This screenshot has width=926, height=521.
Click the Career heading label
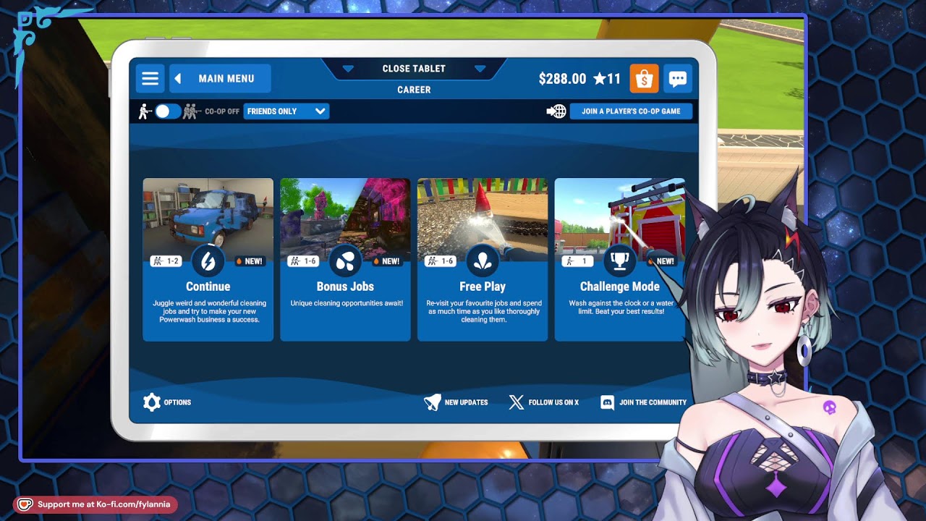414,90
